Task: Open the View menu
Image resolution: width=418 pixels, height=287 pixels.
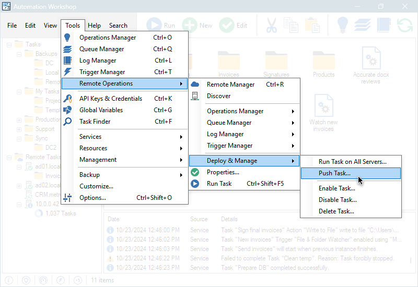Action: point(50,26)
